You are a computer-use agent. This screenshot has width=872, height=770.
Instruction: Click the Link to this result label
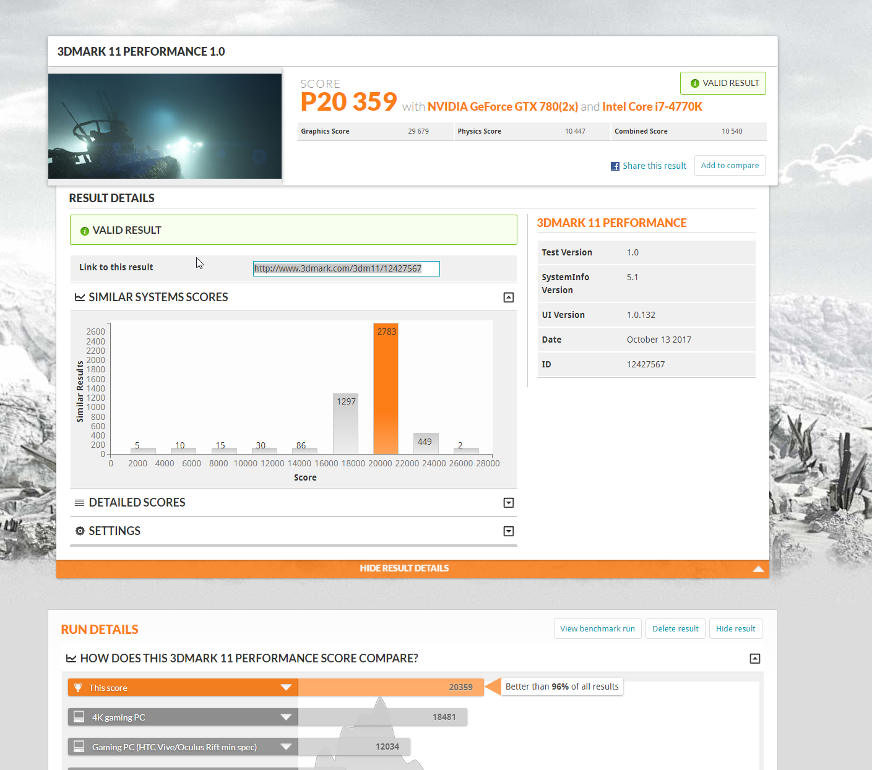(x=116, y=267)
